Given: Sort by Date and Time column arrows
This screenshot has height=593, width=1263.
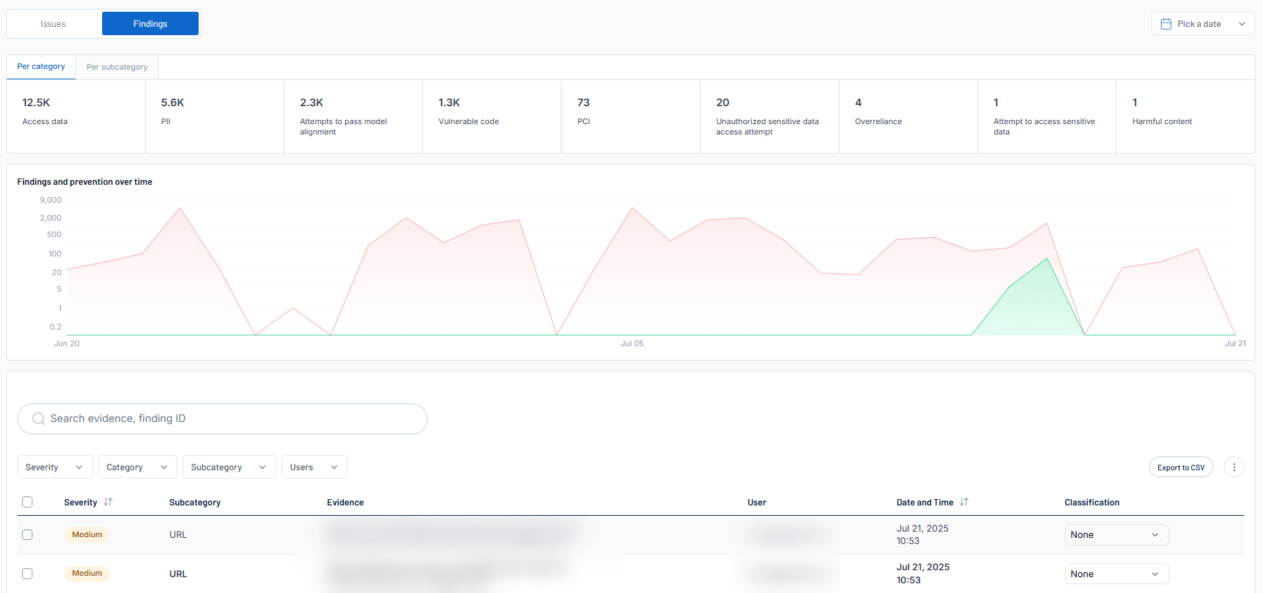Looking at the screenshot, I should pyautogui.click(x=964, y=502).
